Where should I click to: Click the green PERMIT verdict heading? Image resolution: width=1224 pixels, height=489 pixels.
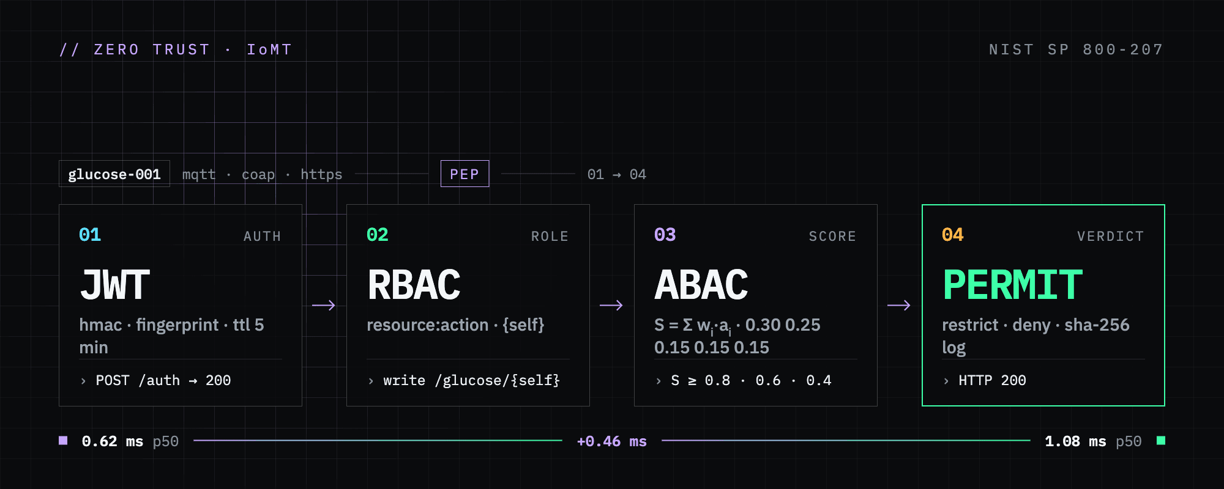tap(1013, 285)
